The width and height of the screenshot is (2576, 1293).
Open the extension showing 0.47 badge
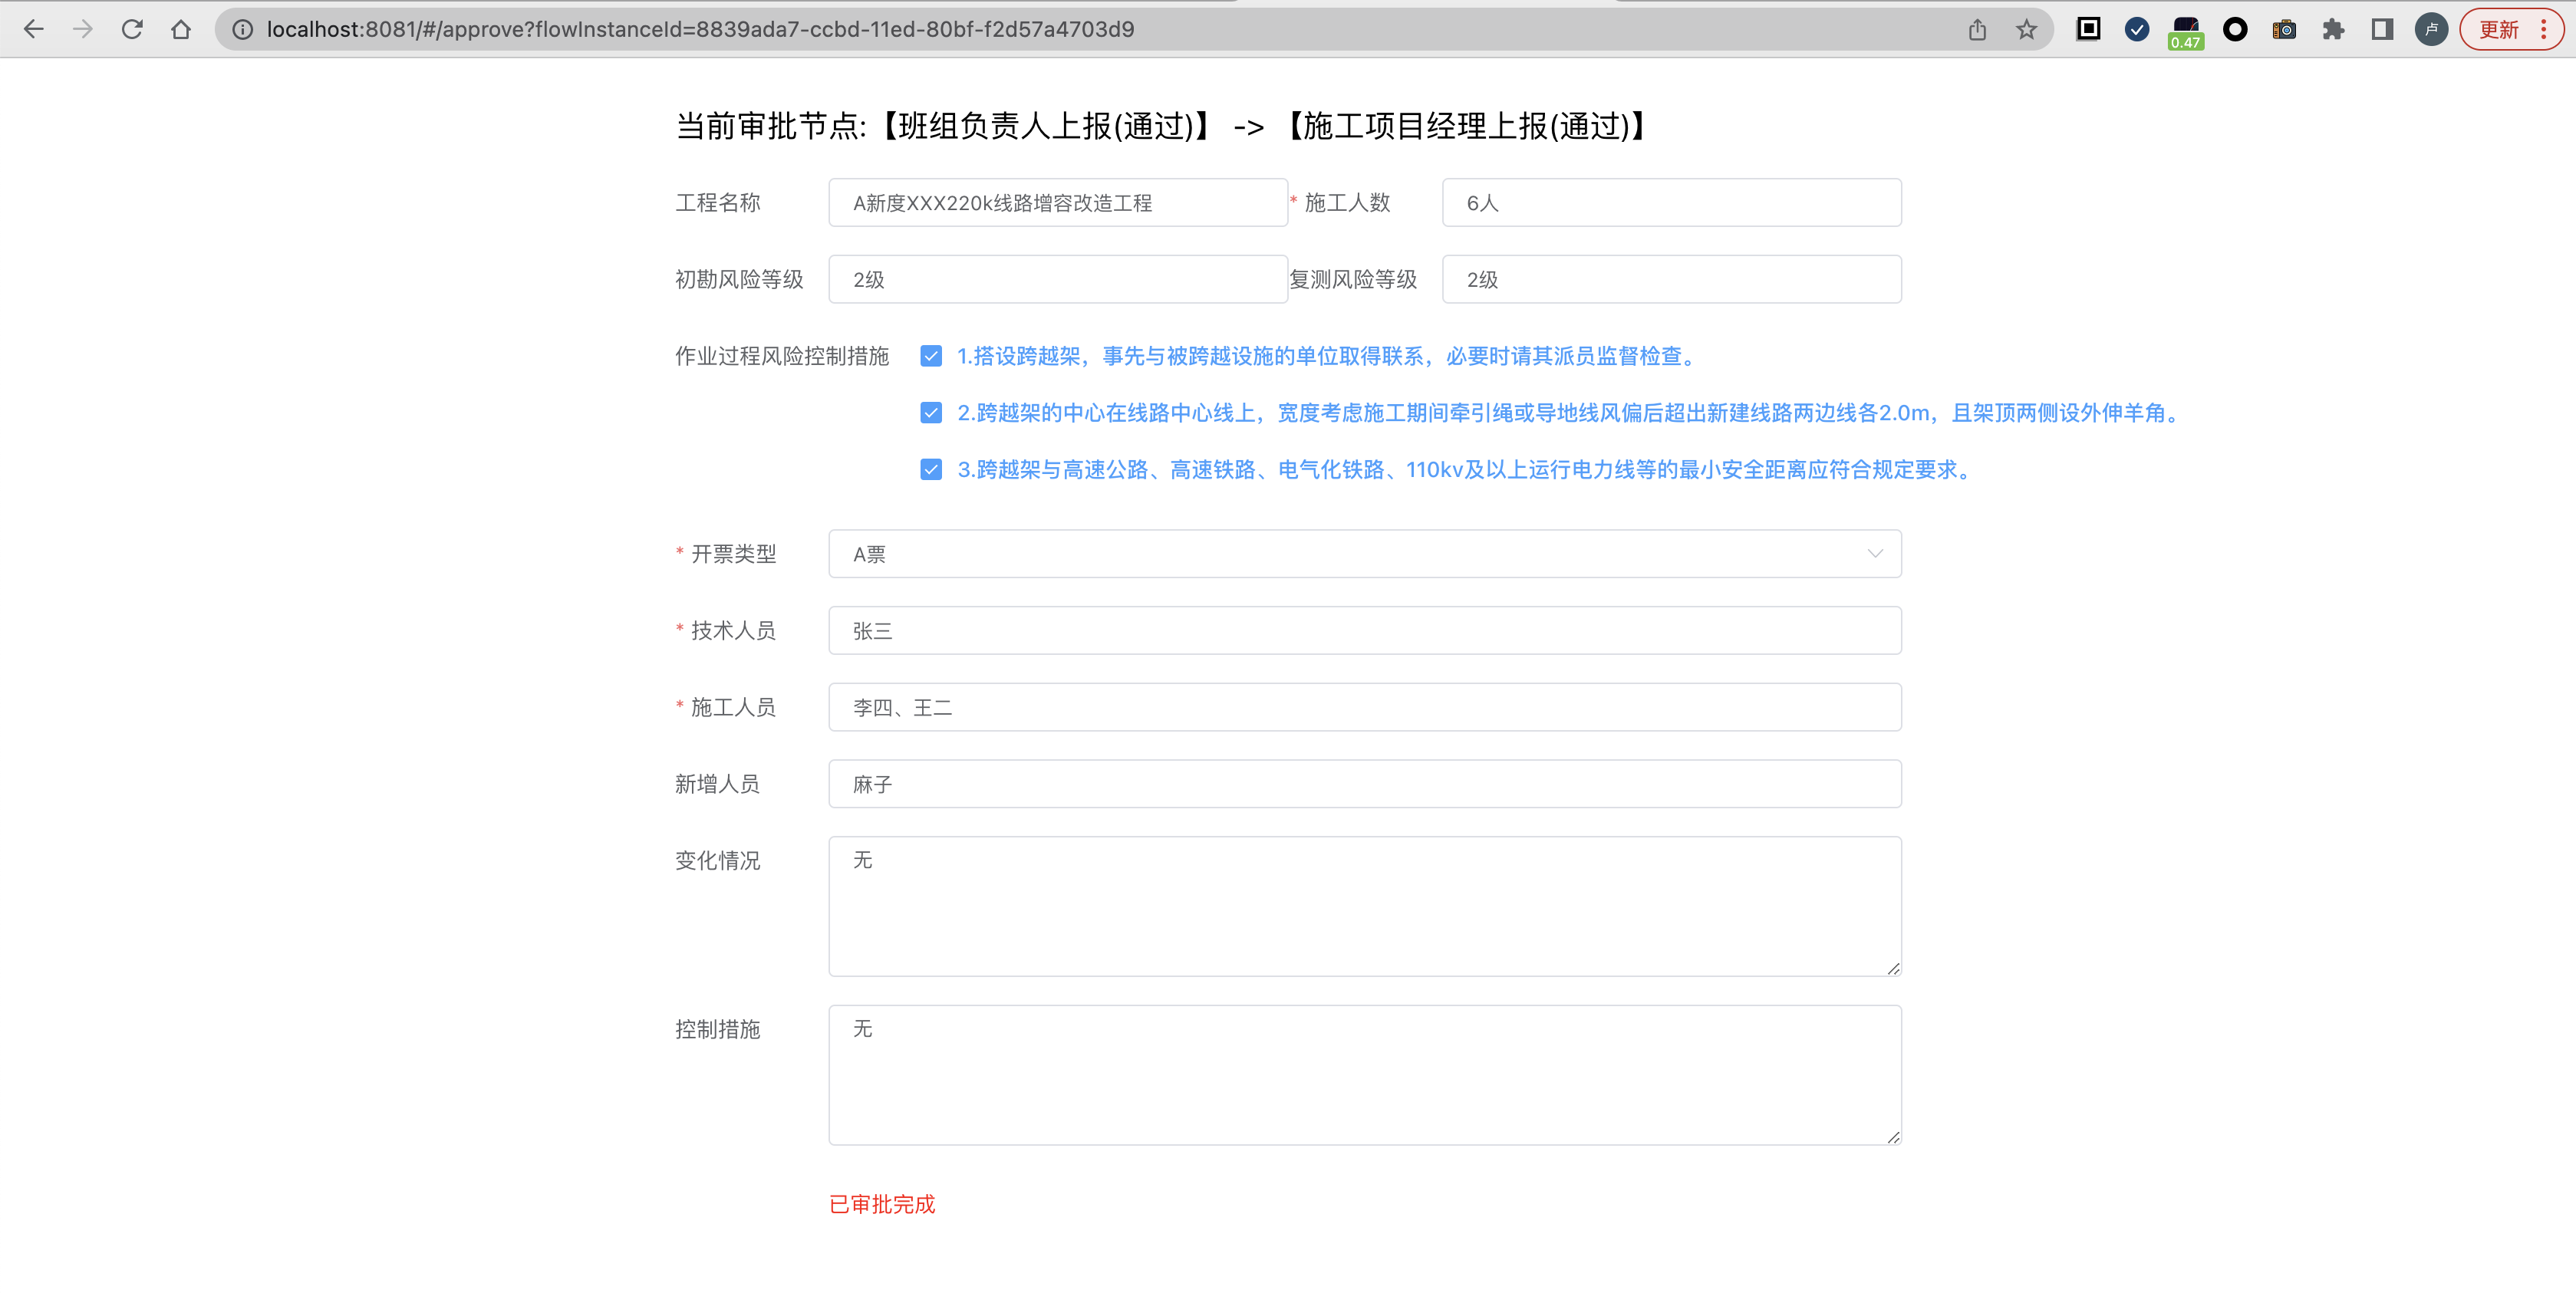point(2186,32)
